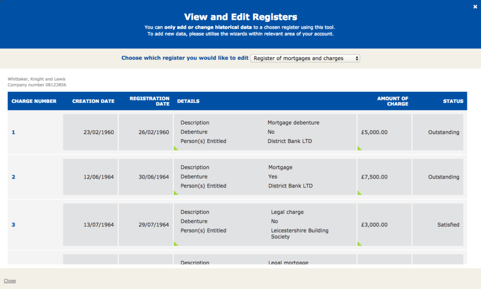Click the Leicestershire Building Society entry
This screenshot has height=289, width=481.
click(300, 234)
